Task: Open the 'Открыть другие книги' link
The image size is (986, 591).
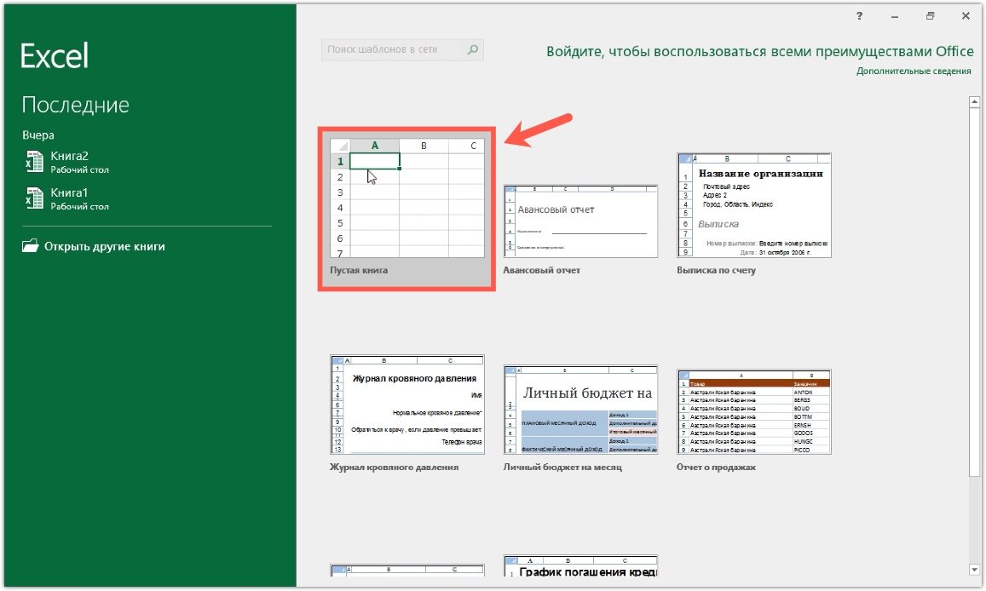Action: coord(104,246)
